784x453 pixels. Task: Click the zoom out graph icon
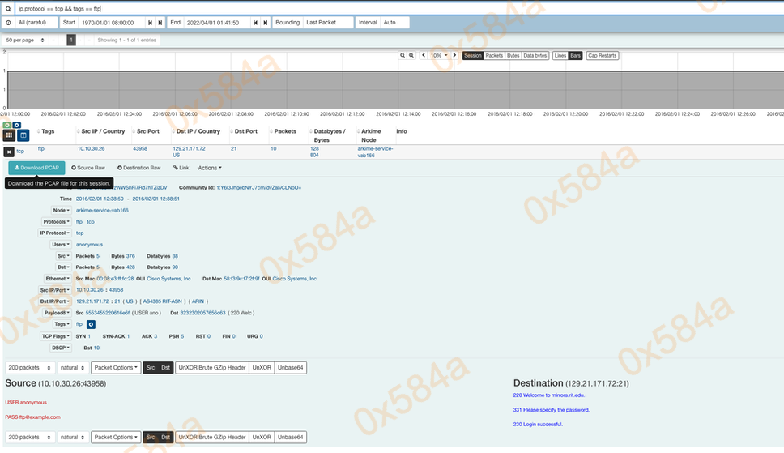(412, 56)
